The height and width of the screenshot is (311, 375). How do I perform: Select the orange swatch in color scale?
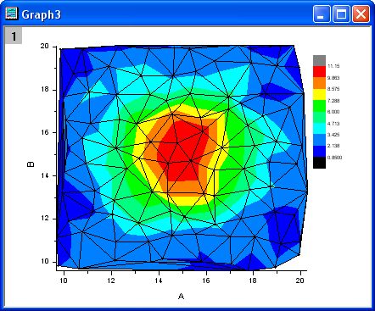[319, 83]
